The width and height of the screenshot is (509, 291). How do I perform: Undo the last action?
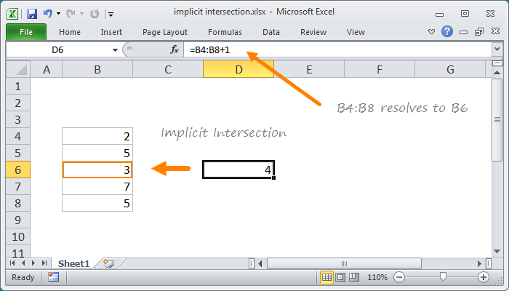pyautogui.click(x=48, y=13)
